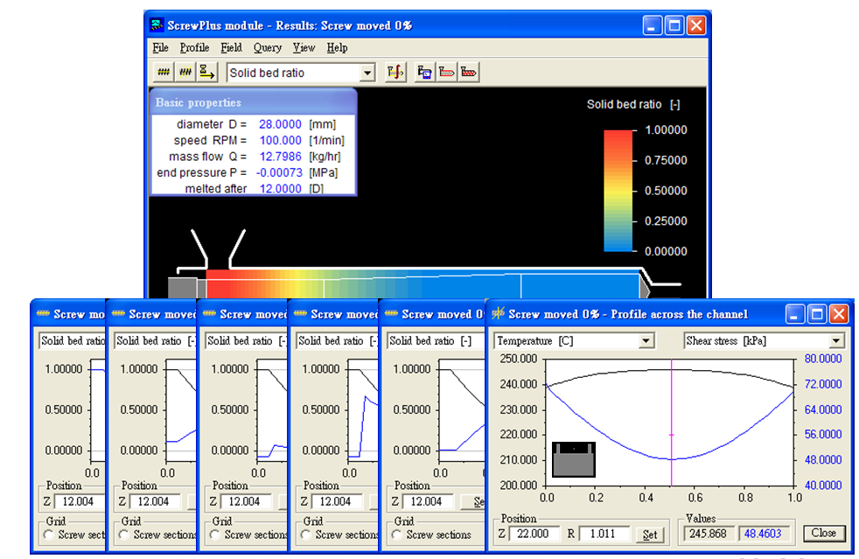Click the ScrewPlus app icon in the main title bar
Viewport: 859px width, 559px height.
(x=157, y=25)
